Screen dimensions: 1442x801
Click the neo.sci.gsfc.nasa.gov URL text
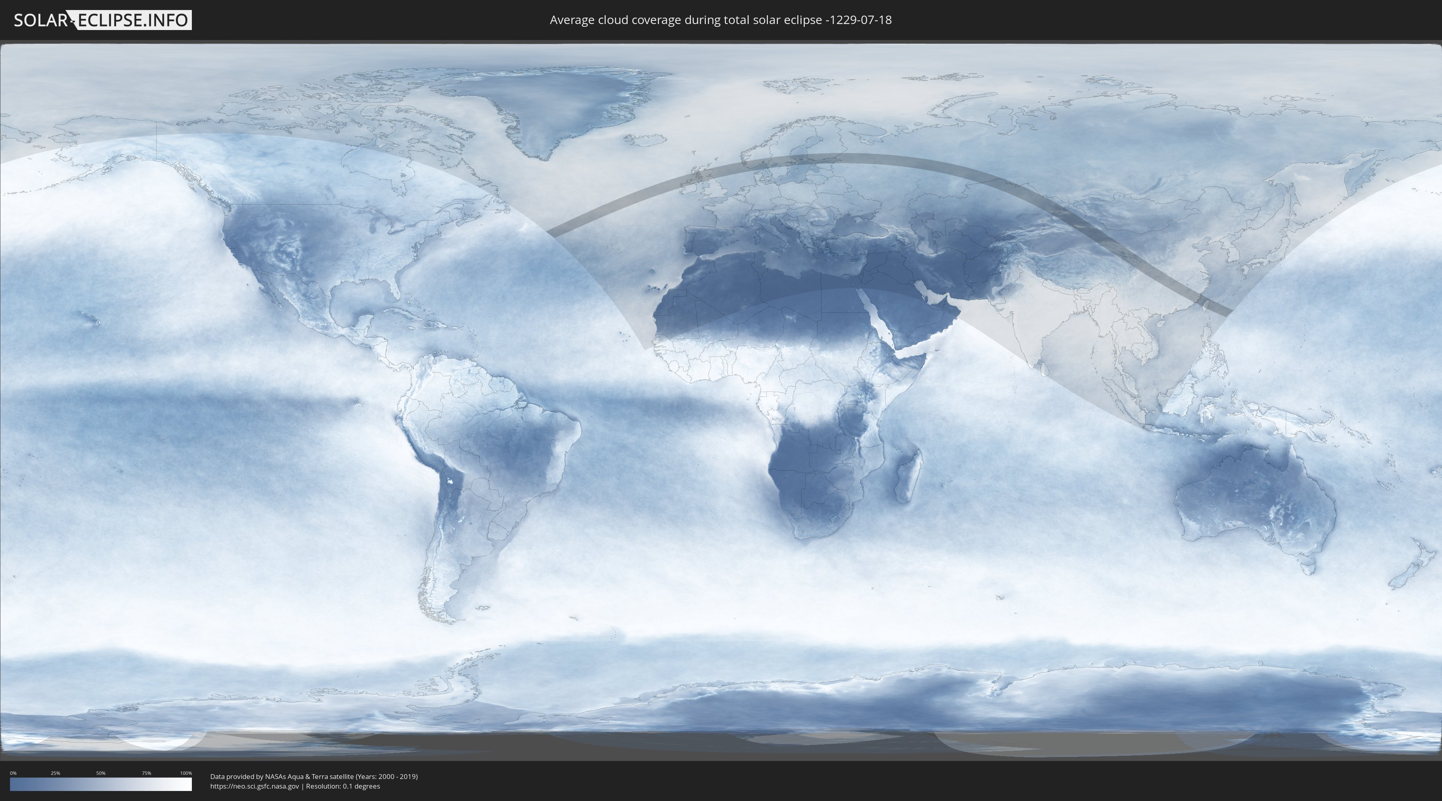[255, 786]
